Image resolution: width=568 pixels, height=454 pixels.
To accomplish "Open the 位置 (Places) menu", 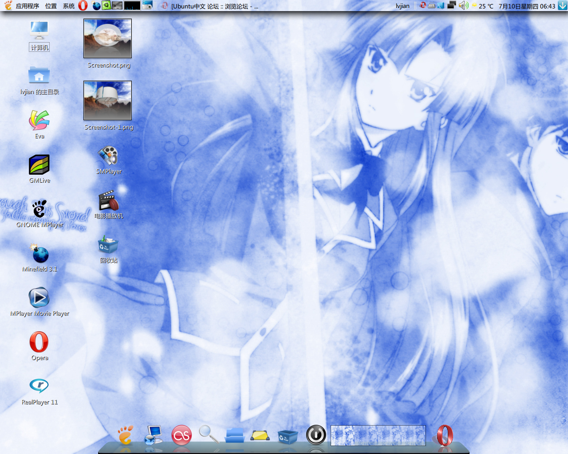I will [51, 6].
